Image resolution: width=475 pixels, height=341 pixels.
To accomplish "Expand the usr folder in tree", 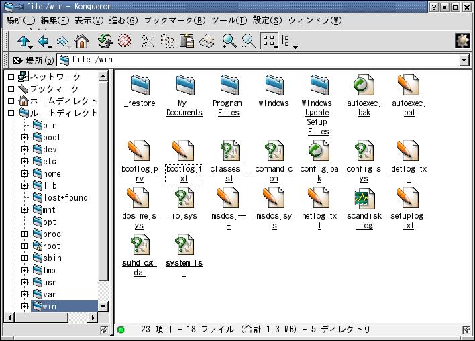I will point(24,283).
